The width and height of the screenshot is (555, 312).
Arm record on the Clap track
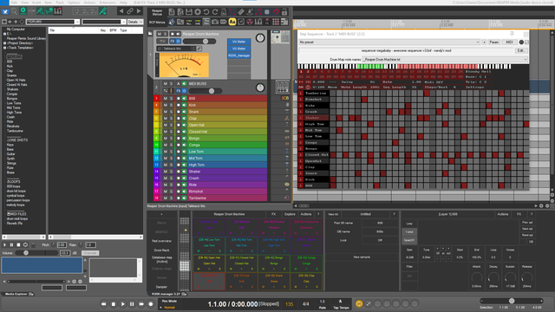[178, 119]
